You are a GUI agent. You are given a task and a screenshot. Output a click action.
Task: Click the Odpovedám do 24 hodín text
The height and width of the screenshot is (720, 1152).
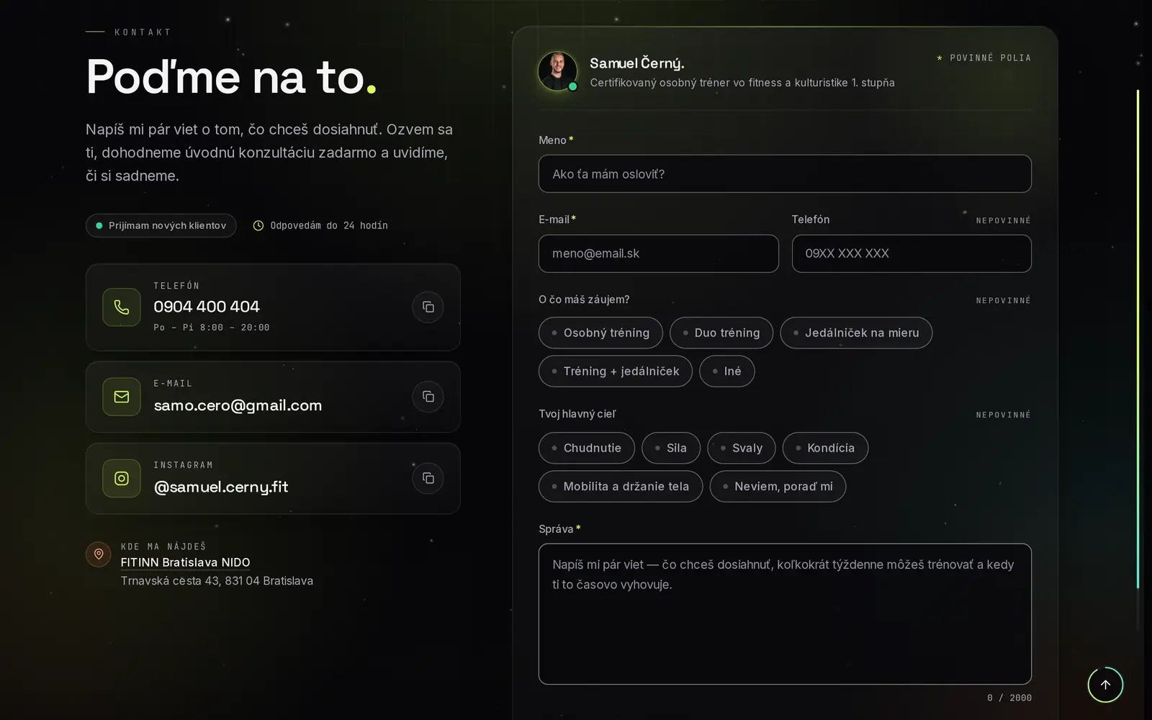tap(329, 225)
